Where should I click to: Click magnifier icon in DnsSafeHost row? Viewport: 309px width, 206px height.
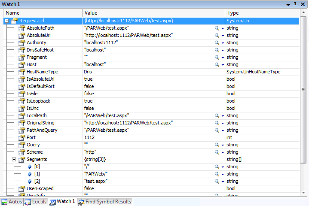pyautogui.click(x=217, y=50)
